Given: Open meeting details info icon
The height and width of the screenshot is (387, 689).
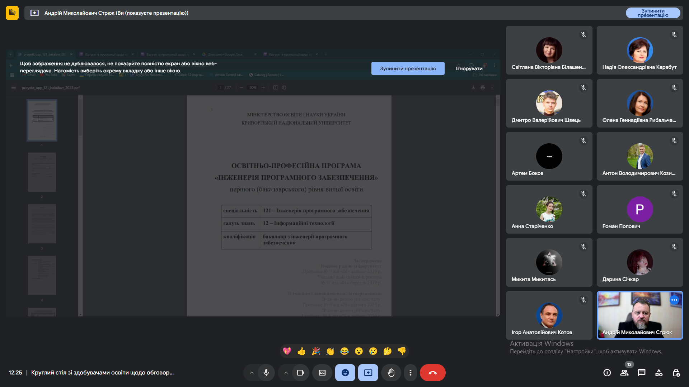Looking at the screenshot, I should click(607, 373).
